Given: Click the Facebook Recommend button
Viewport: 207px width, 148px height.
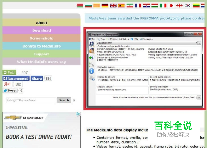Looking at the screenshot, I should coord(16,78).
